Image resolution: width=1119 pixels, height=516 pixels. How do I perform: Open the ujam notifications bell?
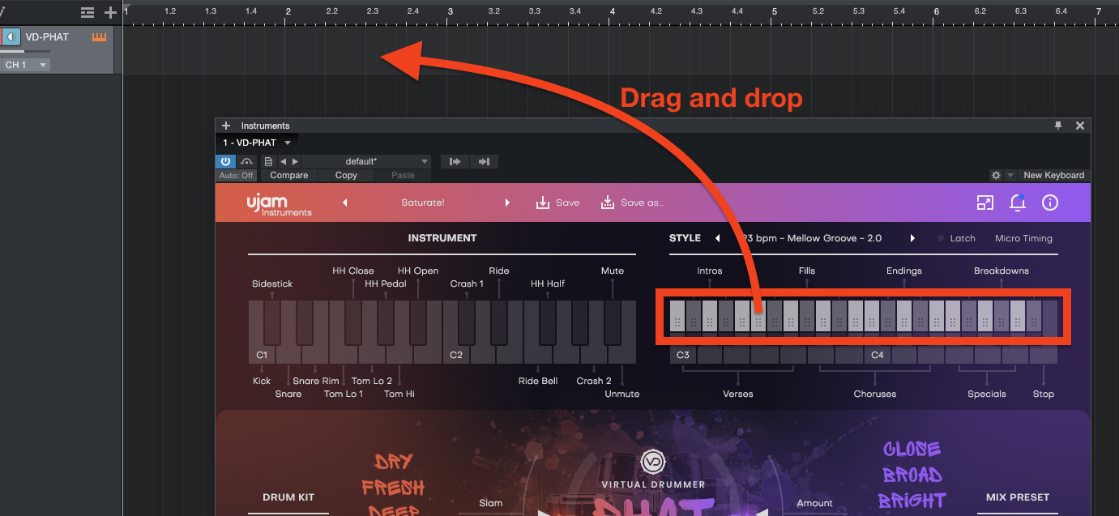pos(1018,203)
